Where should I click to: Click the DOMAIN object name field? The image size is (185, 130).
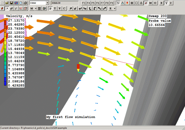(64, 3)
